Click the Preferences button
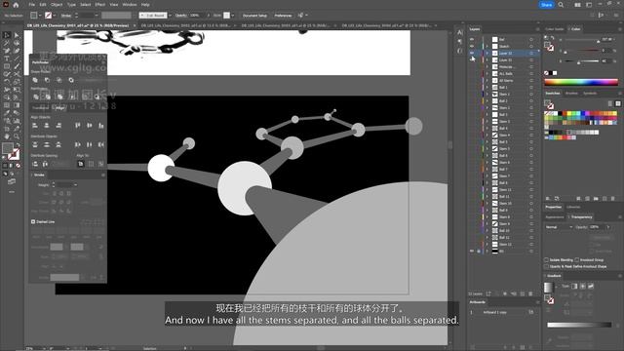Screen dimensions: 624x351 pyautogui.click(x=283, y=16)
